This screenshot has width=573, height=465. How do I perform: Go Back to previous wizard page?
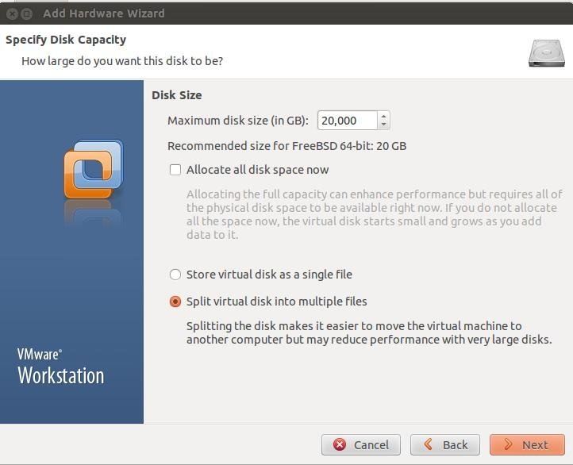coord(444,444)
